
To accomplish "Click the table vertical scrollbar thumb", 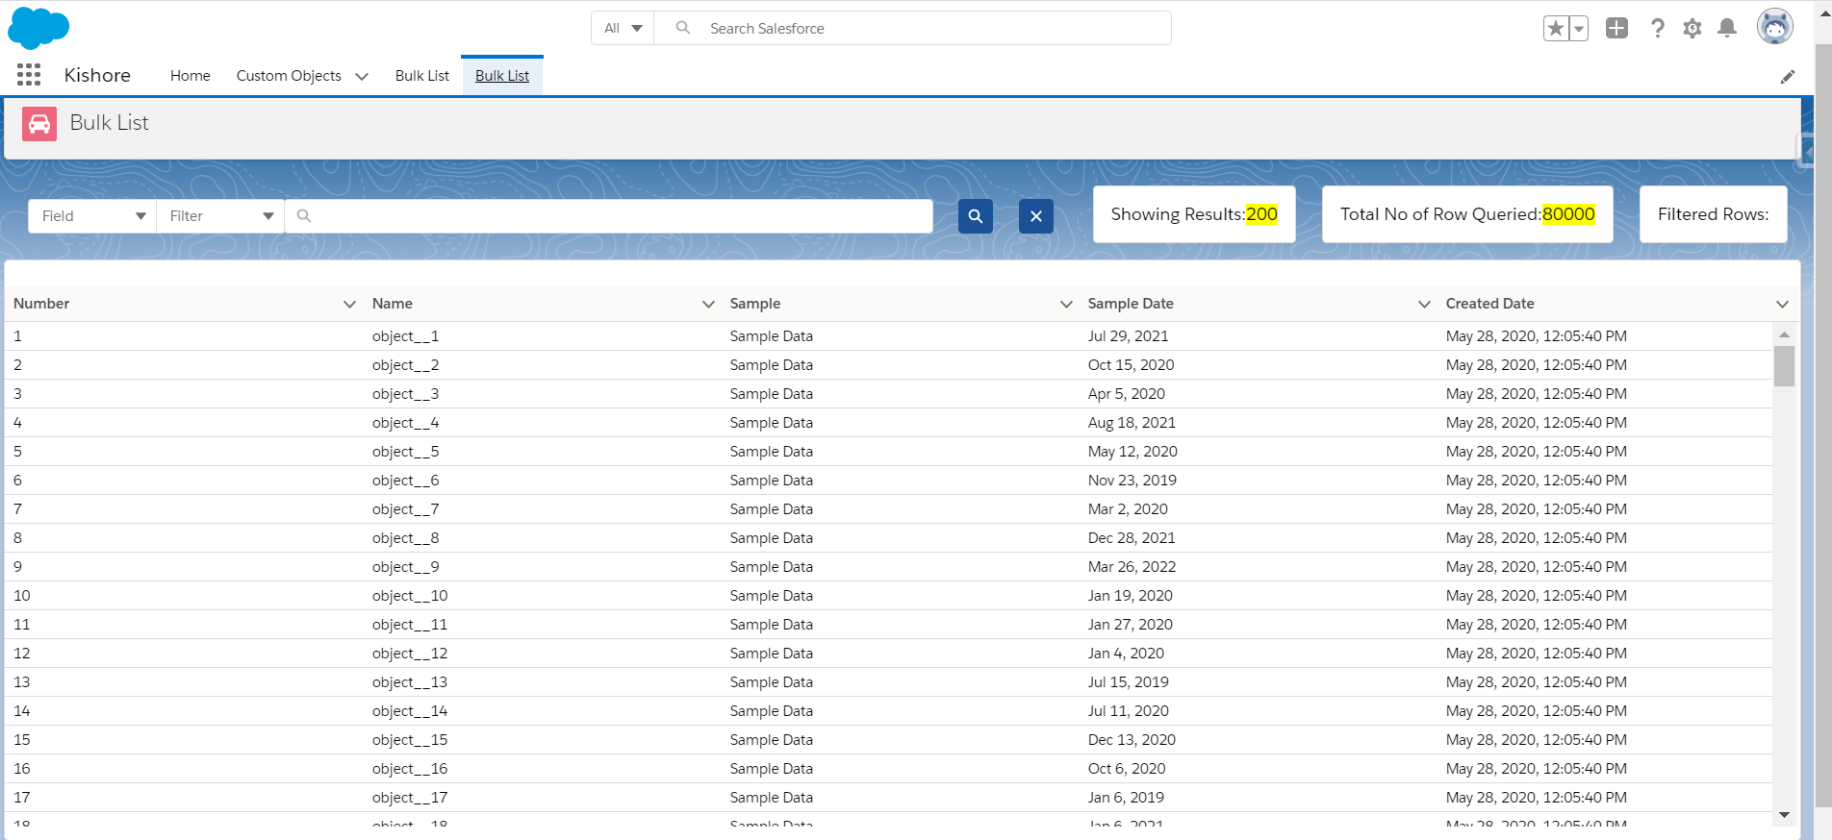I will (x=1784, y=366).
